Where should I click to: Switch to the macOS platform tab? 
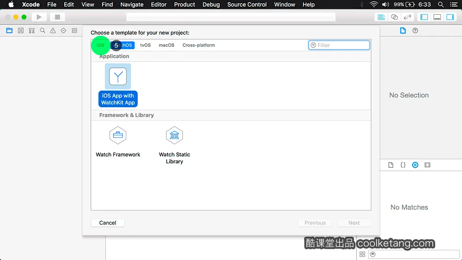coord(166,45)
